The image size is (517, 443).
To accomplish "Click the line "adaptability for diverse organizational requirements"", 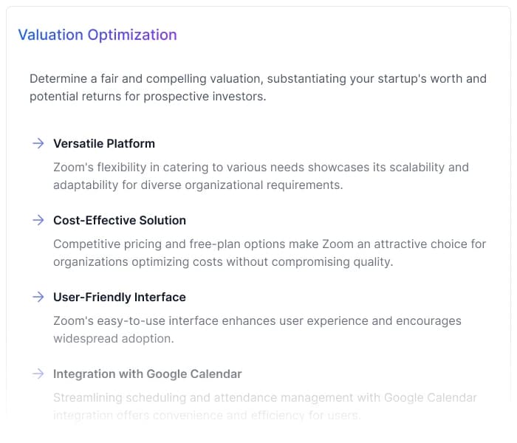I will point(198,185).
